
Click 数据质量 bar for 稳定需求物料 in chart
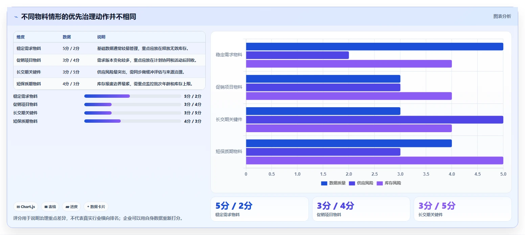click(374, 47)
